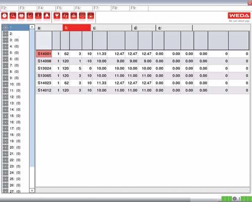
Task: Click the F5: function key field
Action: click(x=64, y=8)
